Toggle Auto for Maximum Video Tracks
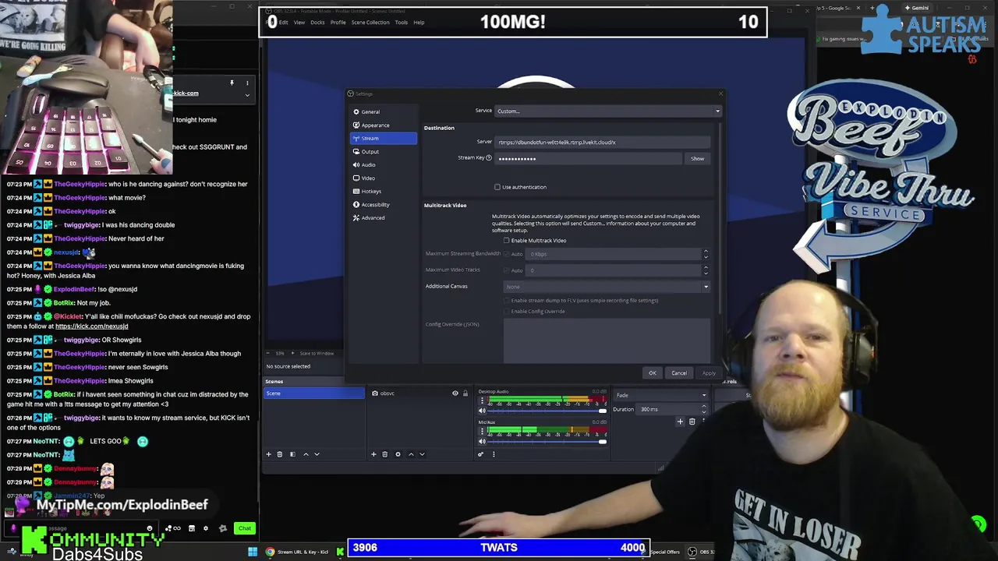 click(x=506, y=270)
